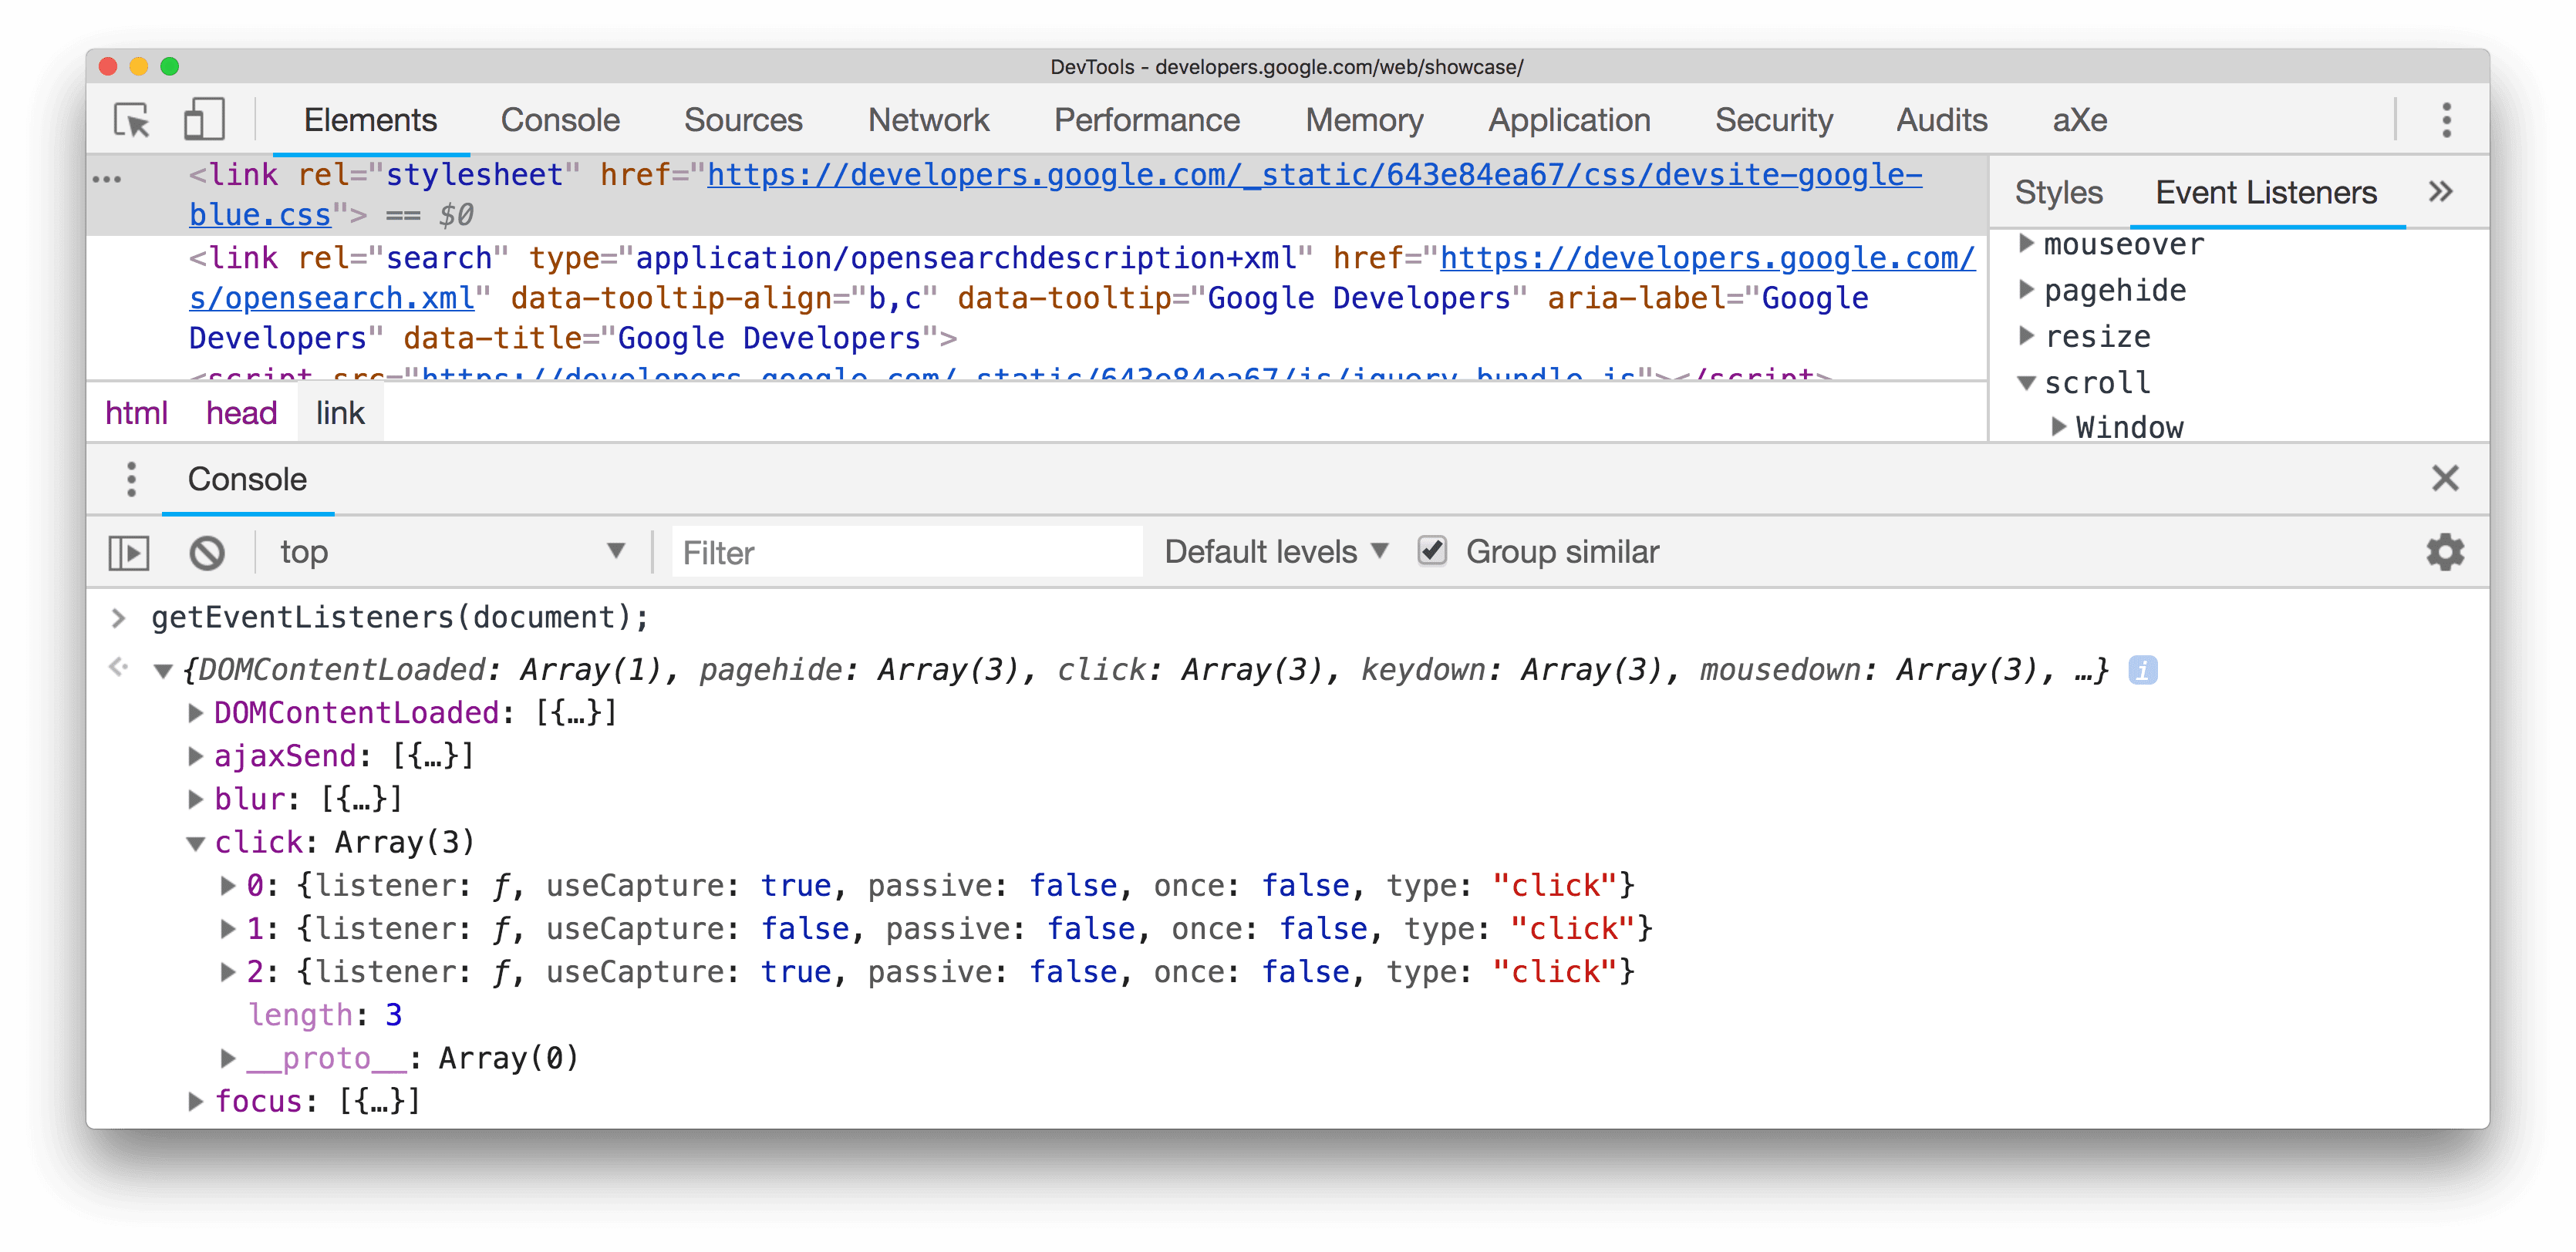Screen dimensions: 2576x1252
Task: Click the Elements panel tab
Action: click(369, 118)
